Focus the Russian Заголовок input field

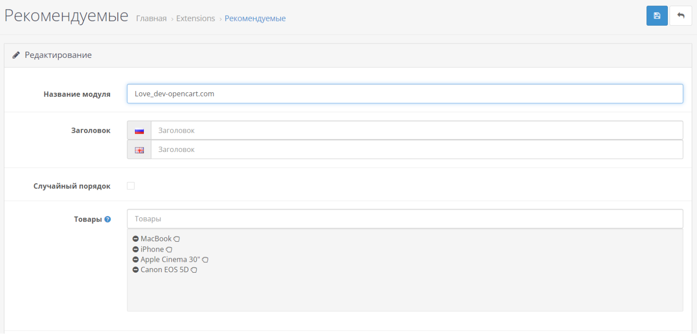pyautogui.click(x=417, y=130)
